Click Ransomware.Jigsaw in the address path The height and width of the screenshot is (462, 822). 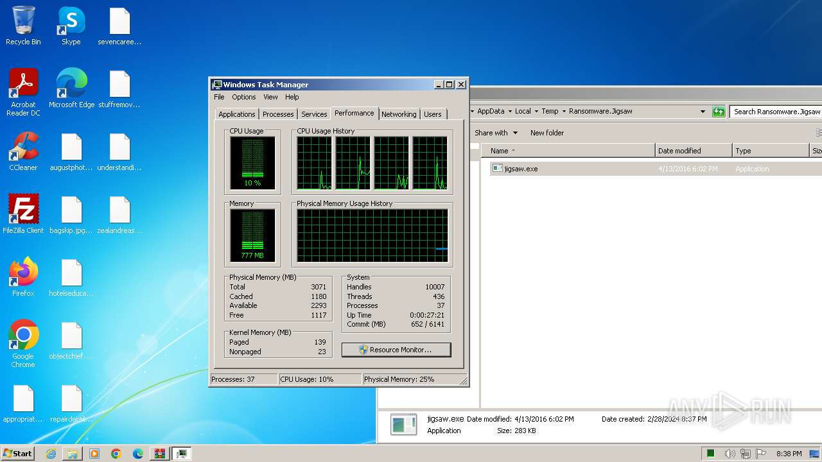[600, 111]
